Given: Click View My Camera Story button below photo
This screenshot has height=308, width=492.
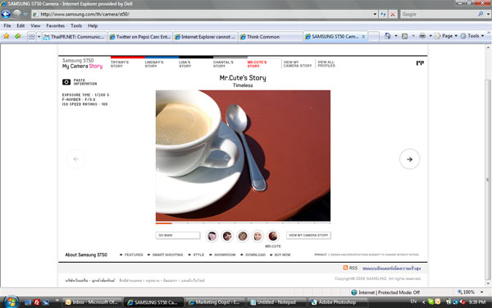Looking at the screenshot, I should click(308, 236).
